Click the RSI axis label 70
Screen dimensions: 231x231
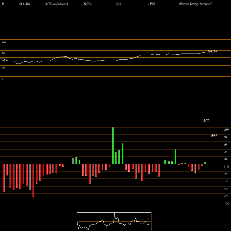click(x=3, y=53)
